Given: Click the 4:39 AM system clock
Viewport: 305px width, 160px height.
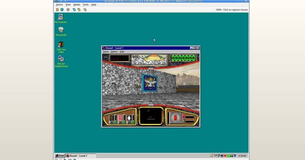Looking at the screenshot, I should 242,156.
